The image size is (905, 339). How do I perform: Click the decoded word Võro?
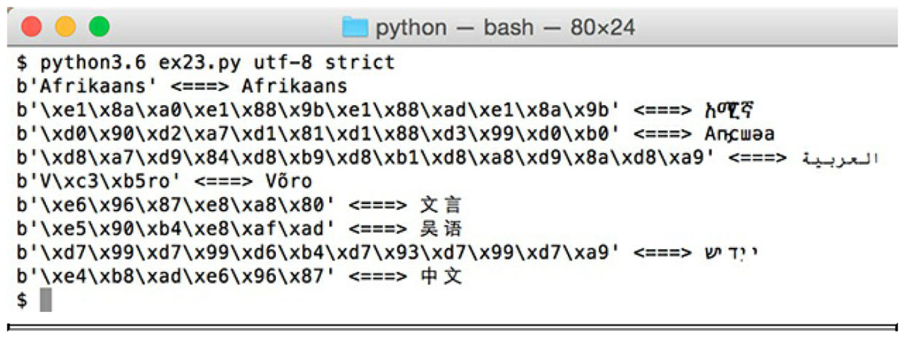283,182
